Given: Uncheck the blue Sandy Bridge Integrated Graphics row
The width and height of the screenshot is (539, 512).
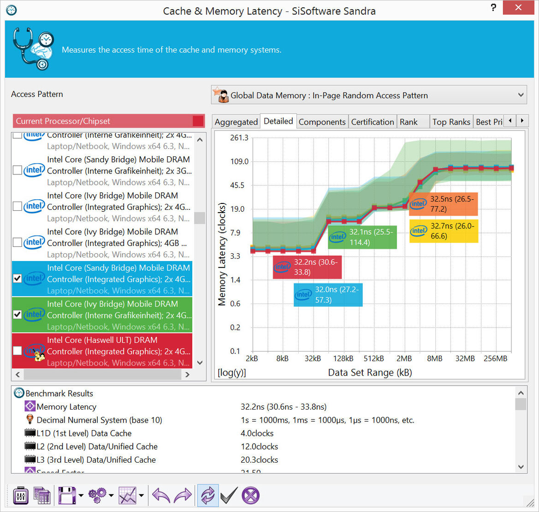Looking at the screenshot, I should coord(17,279).
